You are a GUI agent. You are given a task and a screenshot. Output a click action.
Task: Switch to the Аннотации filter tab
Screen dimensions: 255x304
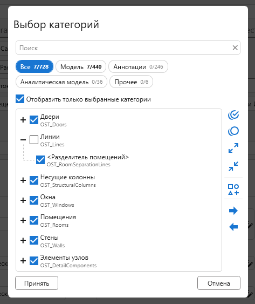pos(138,66)
